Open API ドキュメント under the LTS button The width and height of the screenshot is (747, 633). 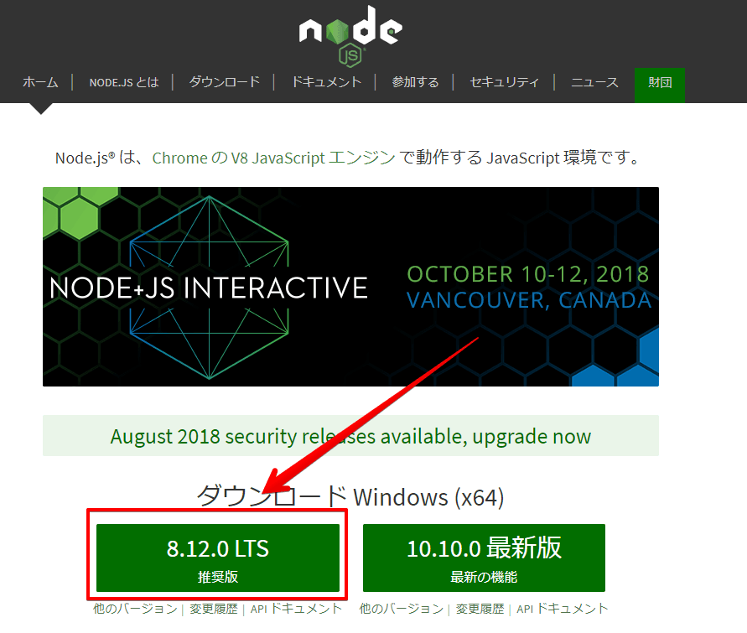click(297, 609)
